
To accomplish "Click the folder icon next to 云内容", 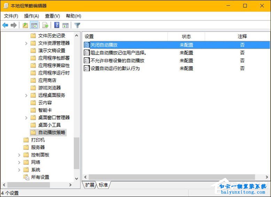I will [x=33, y=102].
